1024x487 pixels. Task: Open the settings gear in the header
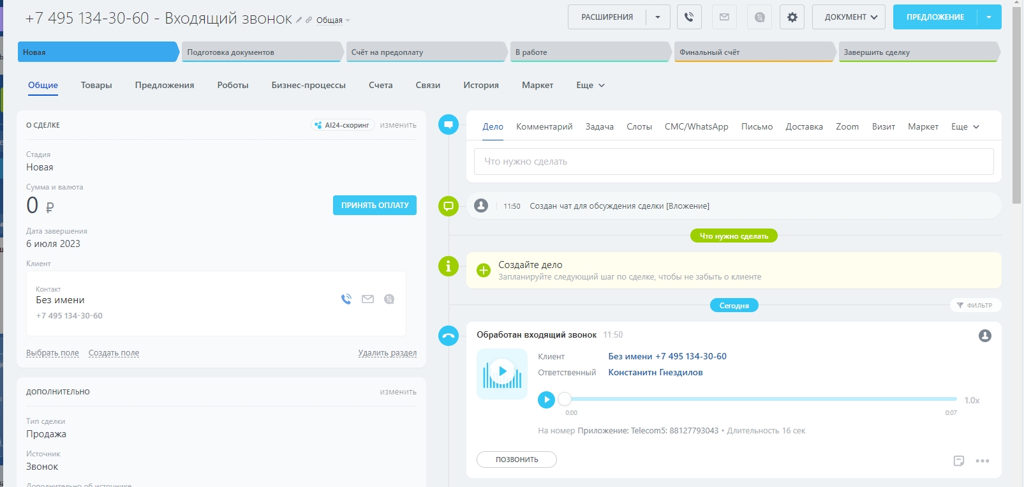click(x=792, y=17)
